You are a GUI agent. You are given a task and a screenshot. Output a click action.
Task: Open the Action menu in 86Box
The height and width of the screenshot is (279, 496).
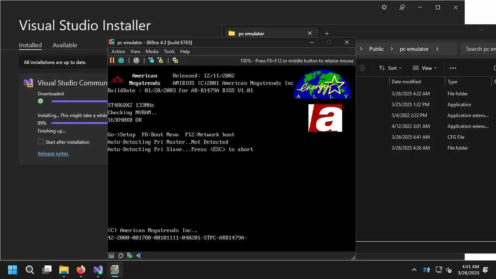118,52
